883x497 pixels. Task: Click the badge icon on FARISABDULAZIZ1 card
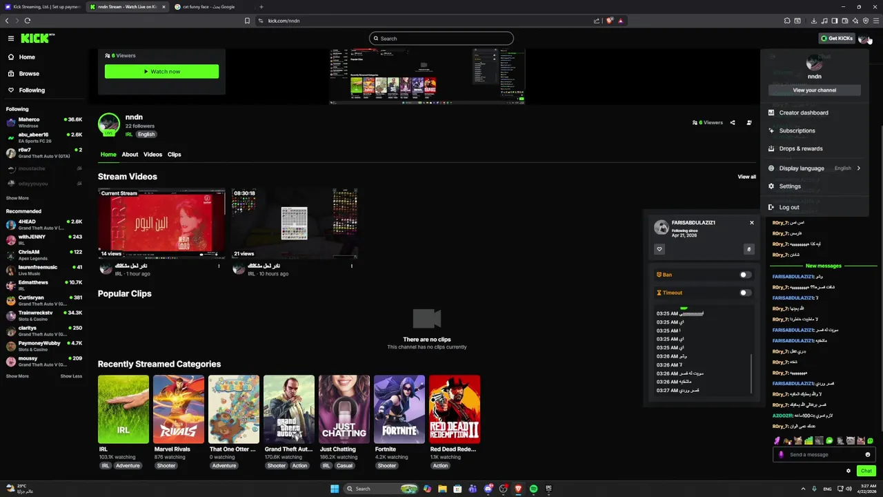point(748,249)
